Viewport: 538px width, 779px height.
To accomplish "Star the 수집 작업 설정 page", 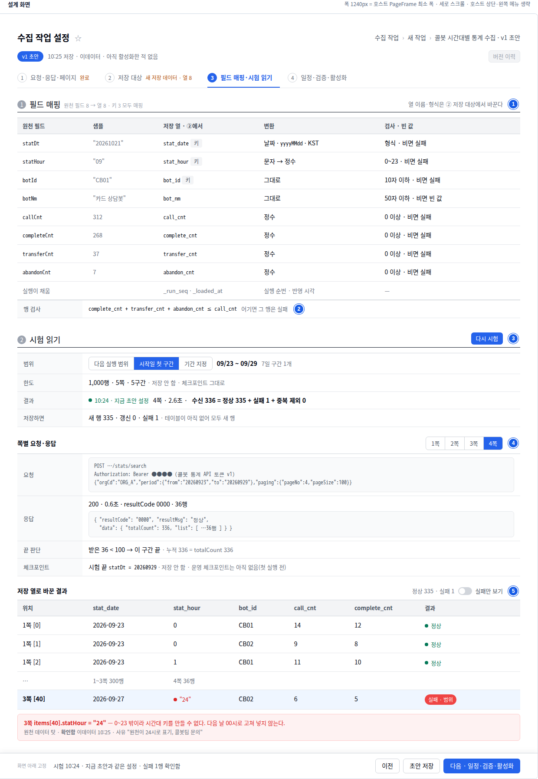I will point(78,38).
